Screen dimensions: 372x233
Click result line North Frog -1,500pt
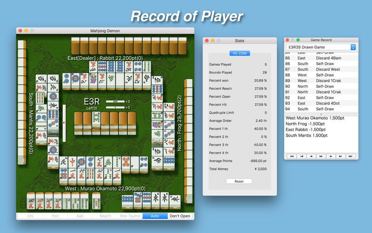tap(305, 124)
